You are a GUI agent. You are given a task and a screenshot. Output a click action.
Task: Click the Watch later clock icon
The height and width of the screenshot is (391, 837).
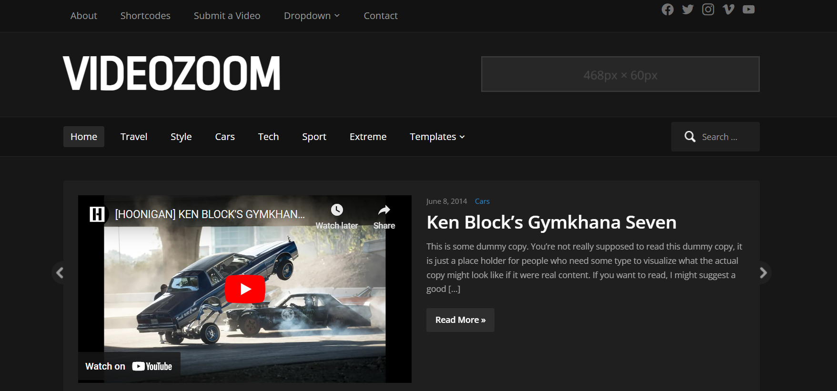pyautogui.click(x=337, y=210)
